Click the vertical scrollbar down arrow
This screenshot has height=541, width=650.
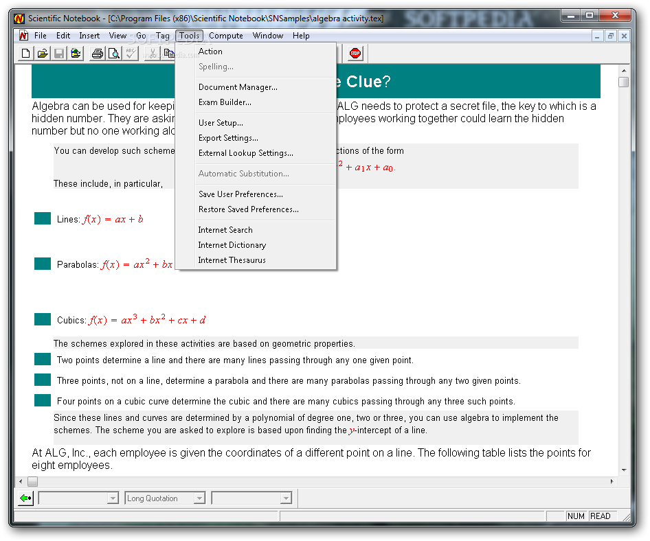pos(623,470)
